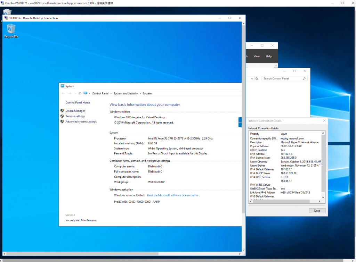The width and height of the screenshot is (356, 262).
Task: Select the Physical Address row
Action: (285, 146)
